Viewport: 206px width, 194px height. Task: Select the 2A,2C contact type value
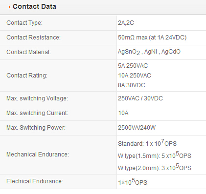(126, 23)
